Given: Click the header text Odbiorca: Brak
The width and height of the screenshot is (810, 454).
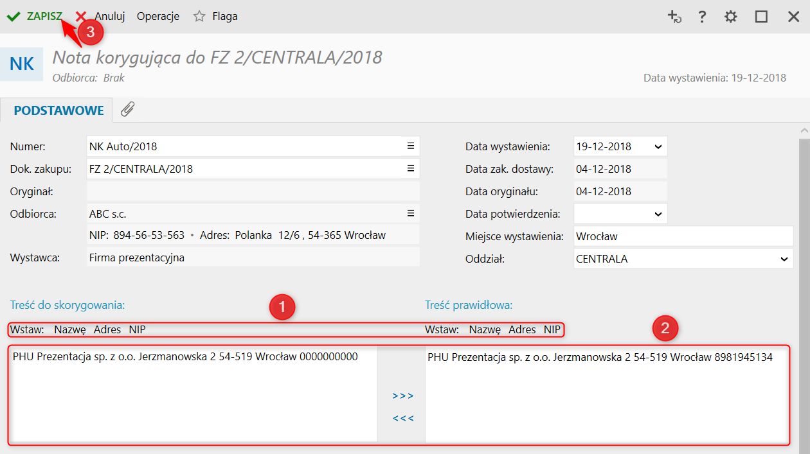Looking at the screenshot, I should coord(89,78).
